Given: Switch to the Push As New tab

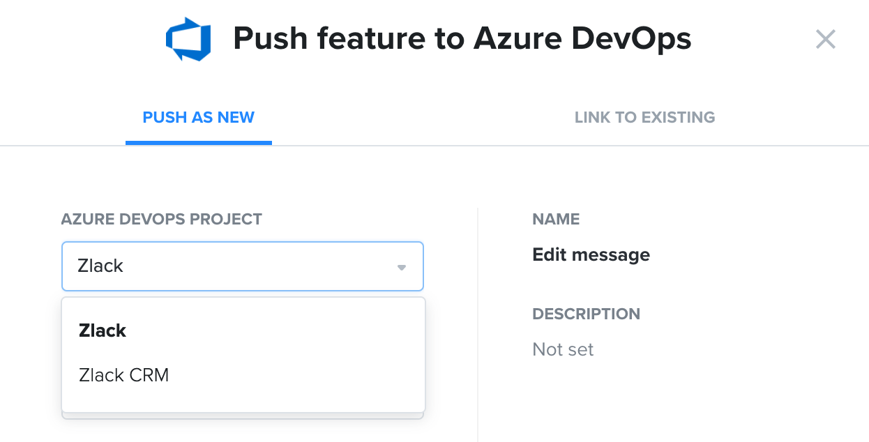Looking at the screenshot, I should (198, 117).
